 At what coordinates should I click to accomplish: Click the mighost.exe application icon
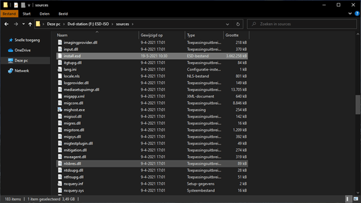click(x=60, y=110)
